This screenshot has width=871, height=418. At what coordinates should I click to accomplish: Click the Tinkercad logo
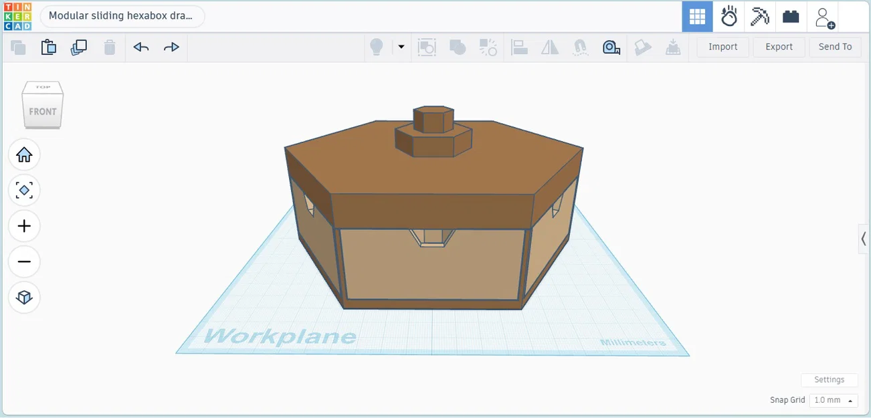pyautogui.click(x=17, y=17)
